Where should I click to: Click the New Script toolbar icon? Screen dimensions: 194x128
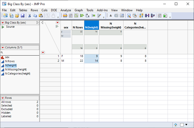(11, 16)
